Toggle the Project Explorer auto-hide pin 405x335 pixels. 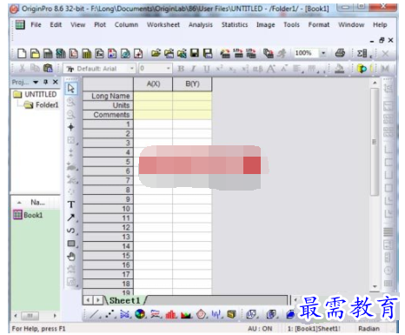[x=45, y=82]
